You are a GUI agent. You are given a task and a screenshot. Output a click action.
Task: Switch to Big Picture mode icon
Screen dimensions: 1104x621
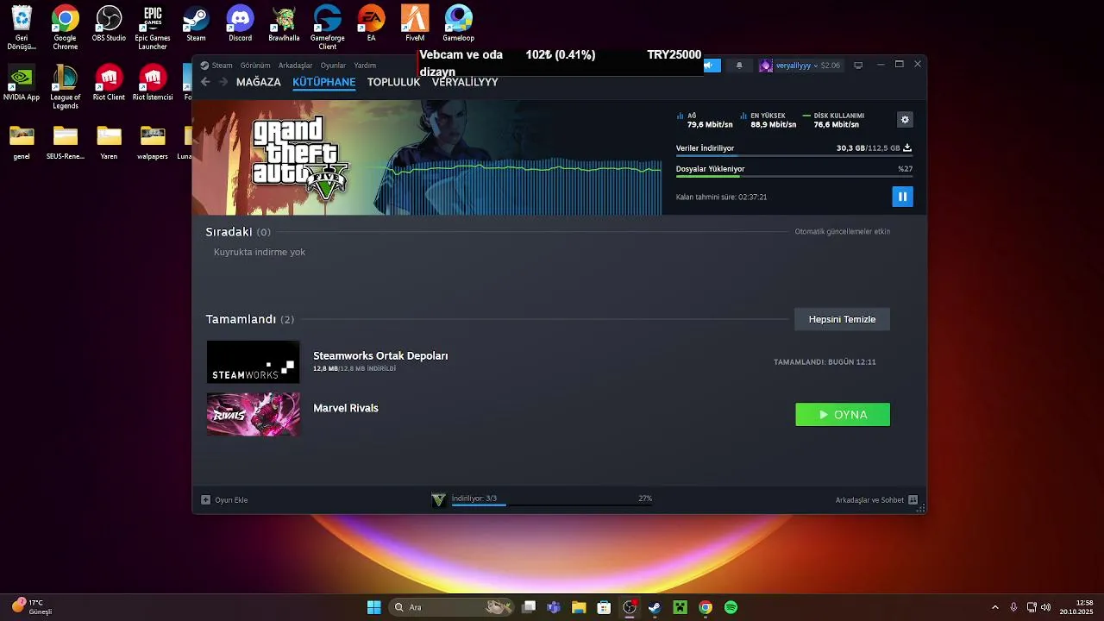click(858, 66)
